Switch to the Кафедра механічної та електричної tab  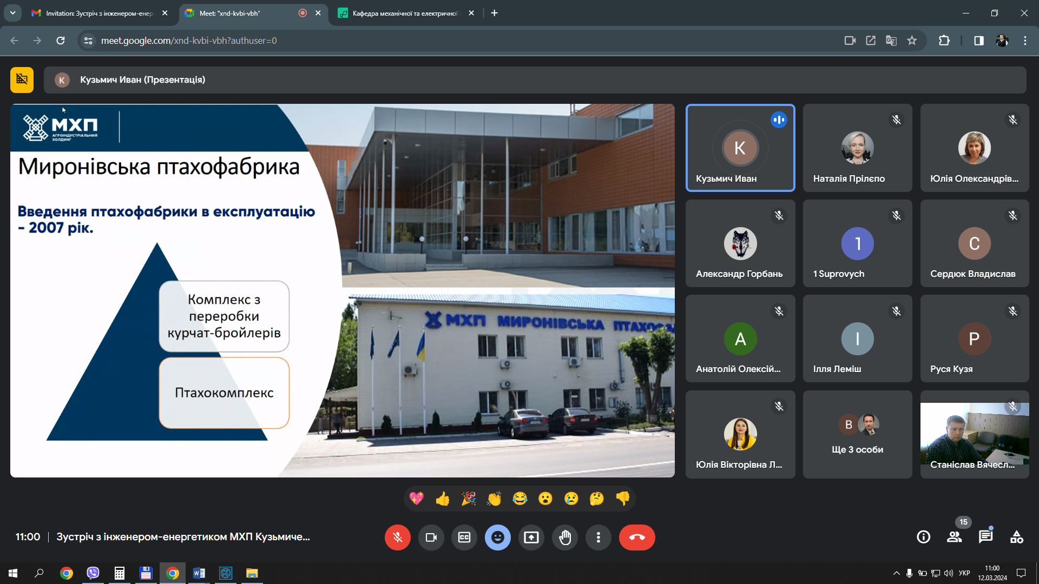coord(405,13)
